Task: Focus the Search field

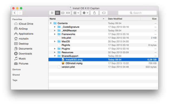Action: point(137,13)
